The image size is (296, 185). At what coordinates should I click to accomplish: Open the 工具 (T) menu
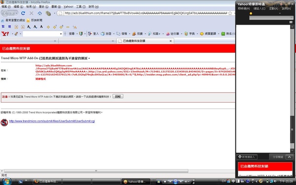point(81,6)
